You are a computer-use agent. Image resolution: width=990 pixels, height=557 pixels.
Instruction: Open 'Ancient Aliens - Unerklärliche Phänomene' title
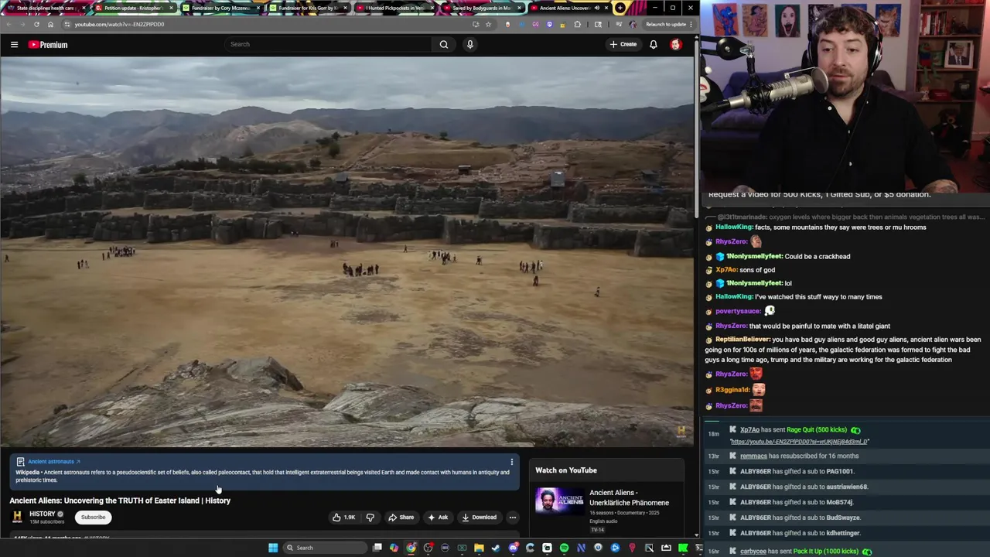coord(629,497)
